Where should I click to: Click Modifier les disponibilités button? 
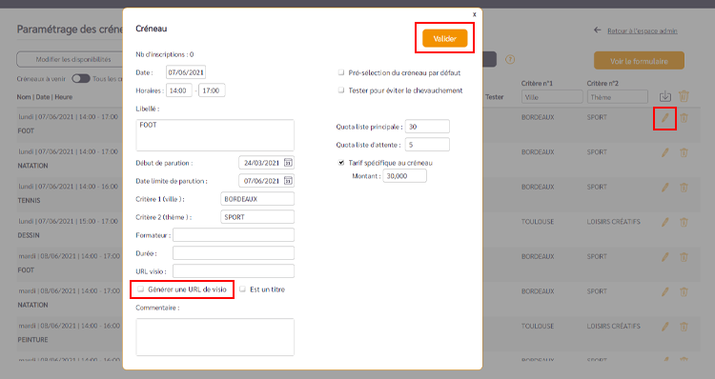[73, 59]
